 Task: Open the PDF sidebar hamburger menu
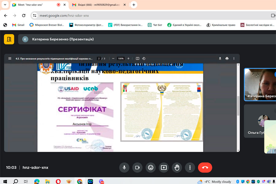(10, 59)
